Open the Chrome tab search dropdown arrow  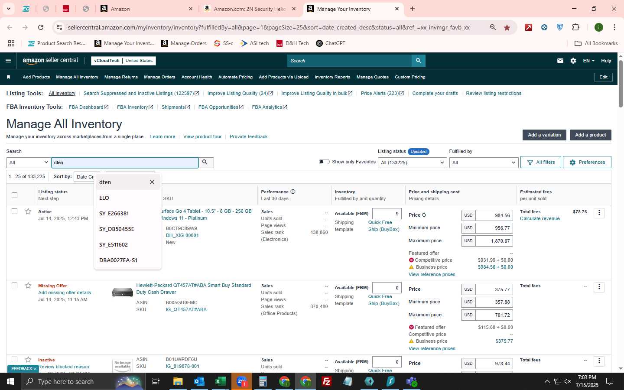[8, 9]
